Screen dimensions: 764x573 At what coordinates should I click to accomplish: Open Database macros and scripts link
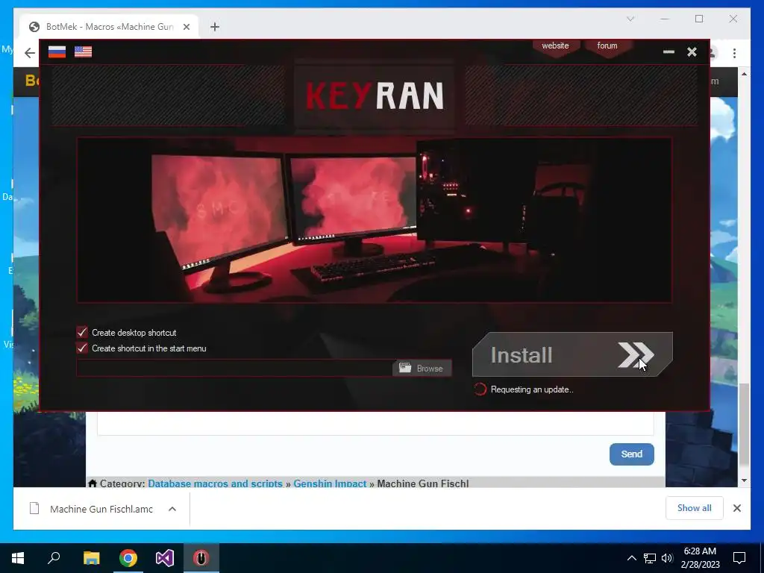(x=216, y=483)
